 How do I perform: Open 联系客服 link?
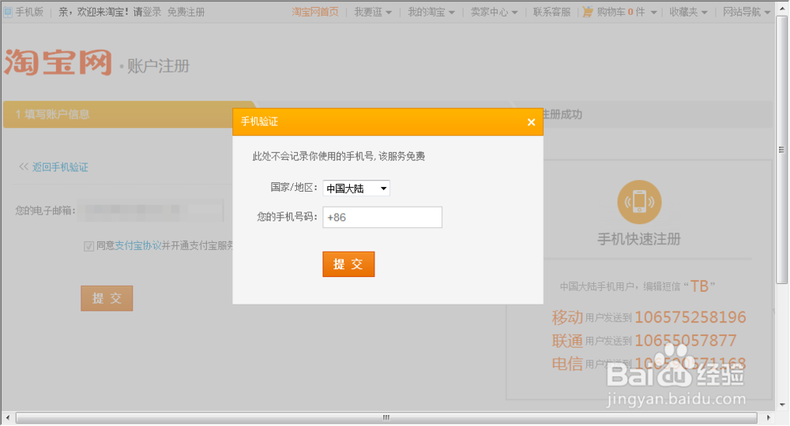coord(551,12)
